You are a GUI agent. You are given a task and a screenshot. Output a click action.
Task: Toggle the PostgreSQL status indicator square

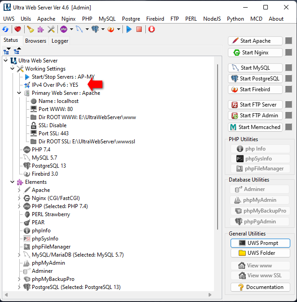click(288, 79)
